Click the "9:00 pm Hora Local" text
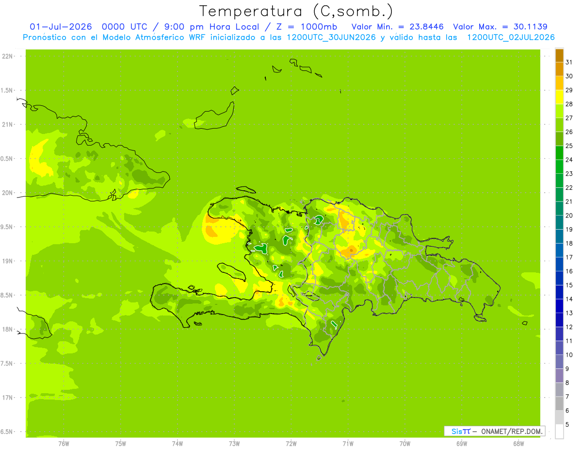Image resolution: width=582 pixels, height=450 pixels. (218, 27)
